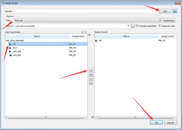Click the OK button

coord(156,122)
